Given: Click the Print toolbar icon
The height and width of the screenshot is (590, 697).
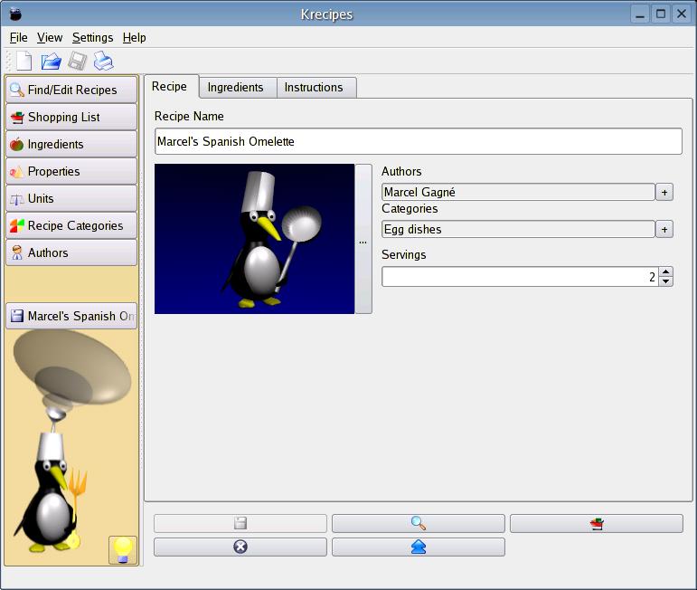Looking at the screenshot, I should click(104, 62).
